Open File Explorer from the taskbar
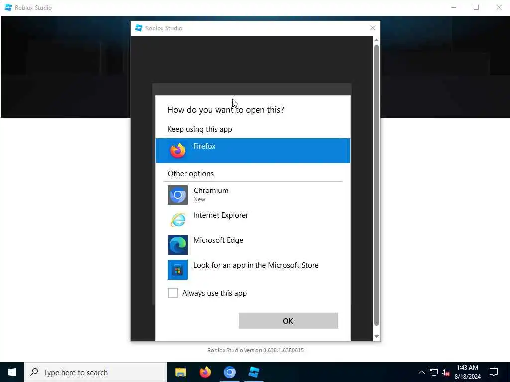This screenshot has width=510, height=382. [180, 372]
